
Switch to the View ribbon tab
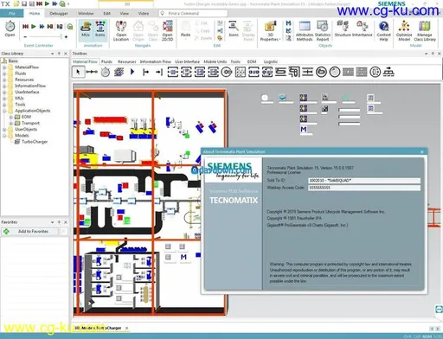point(125,13)
